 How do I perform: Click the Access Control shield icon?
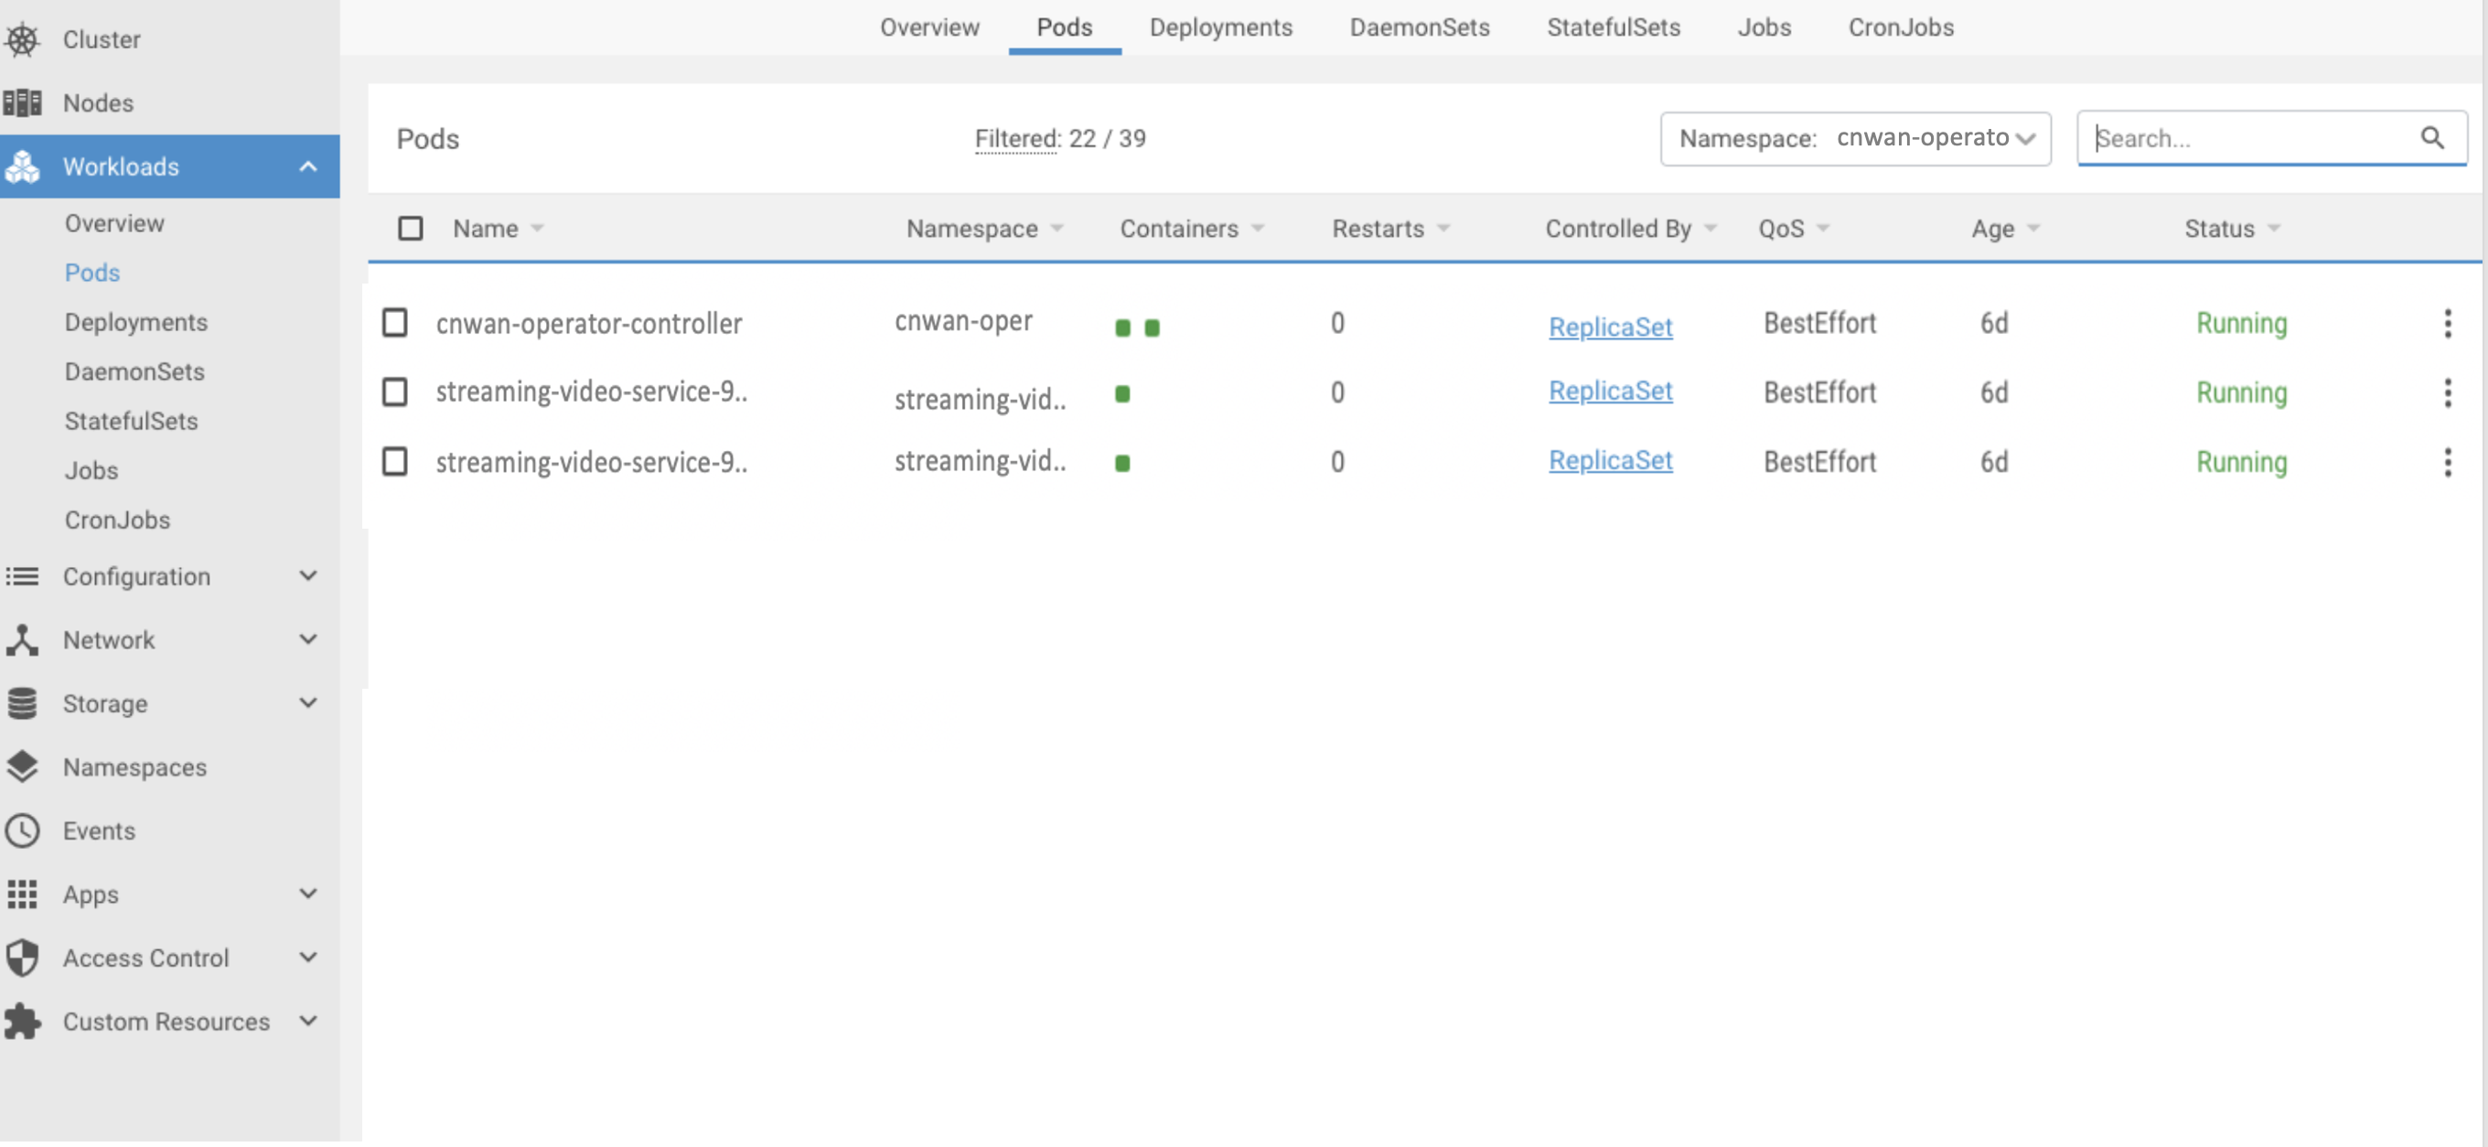click(23, 958)
